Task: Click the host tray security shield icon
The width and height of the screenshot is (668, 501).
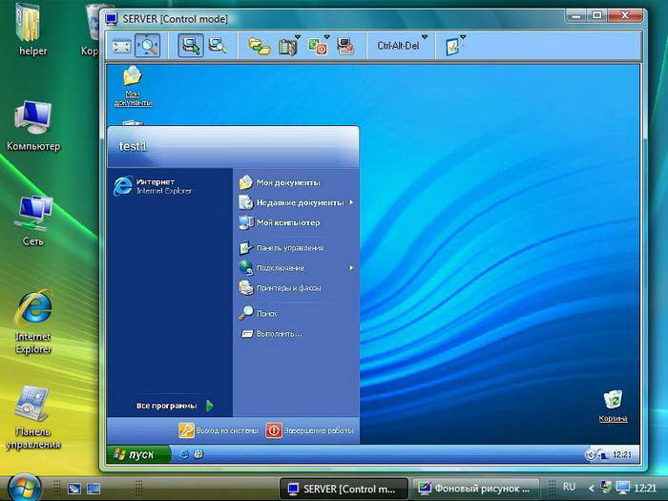Action: pyautogui.click(x=606, y=487)
